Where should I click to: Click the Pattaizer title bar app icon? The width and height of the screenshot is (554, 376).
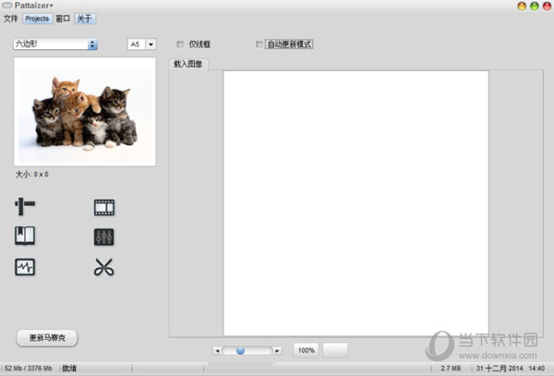pyautogui.click(x=7, y=6)
